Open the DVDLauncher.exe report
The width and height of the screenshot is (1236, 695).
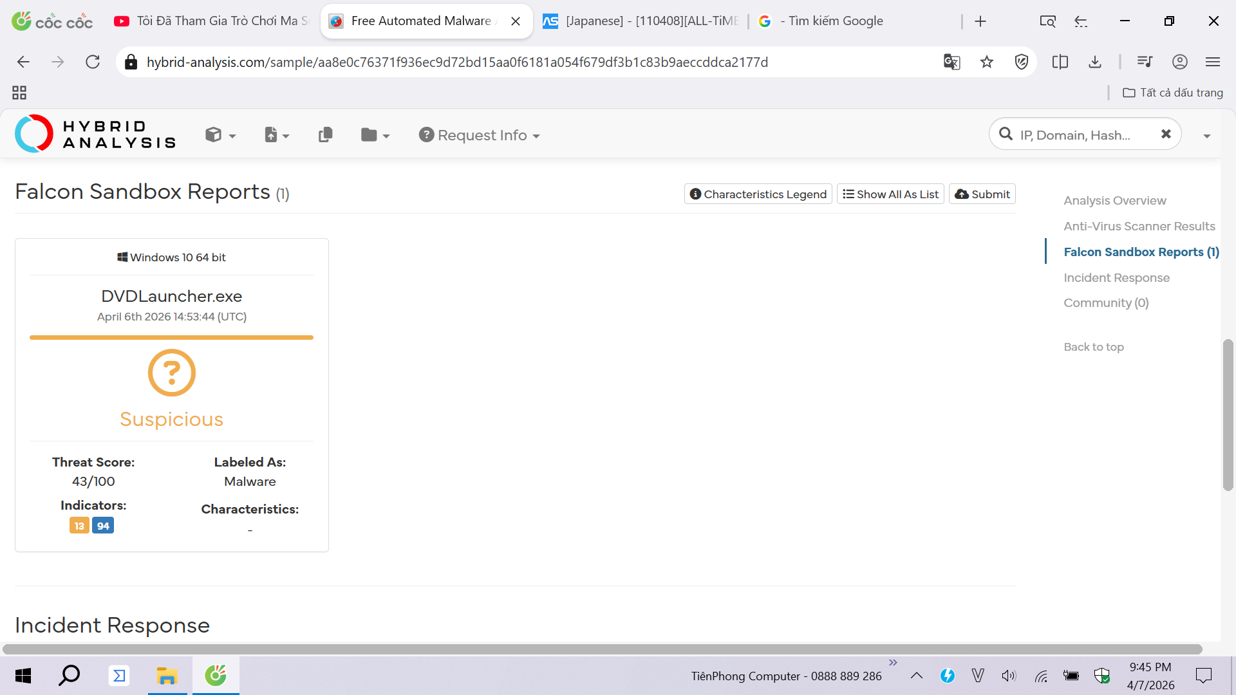pos(172,296)
